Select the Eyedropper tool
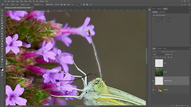 coord(2,26)
